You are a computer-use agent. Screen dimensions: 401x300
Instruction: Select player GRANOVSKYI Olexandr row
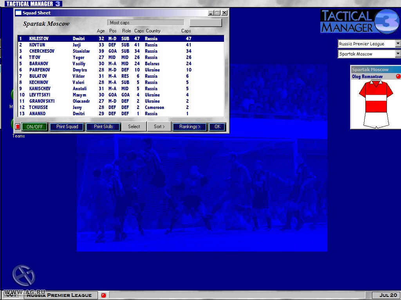click(x=121, y=101)
